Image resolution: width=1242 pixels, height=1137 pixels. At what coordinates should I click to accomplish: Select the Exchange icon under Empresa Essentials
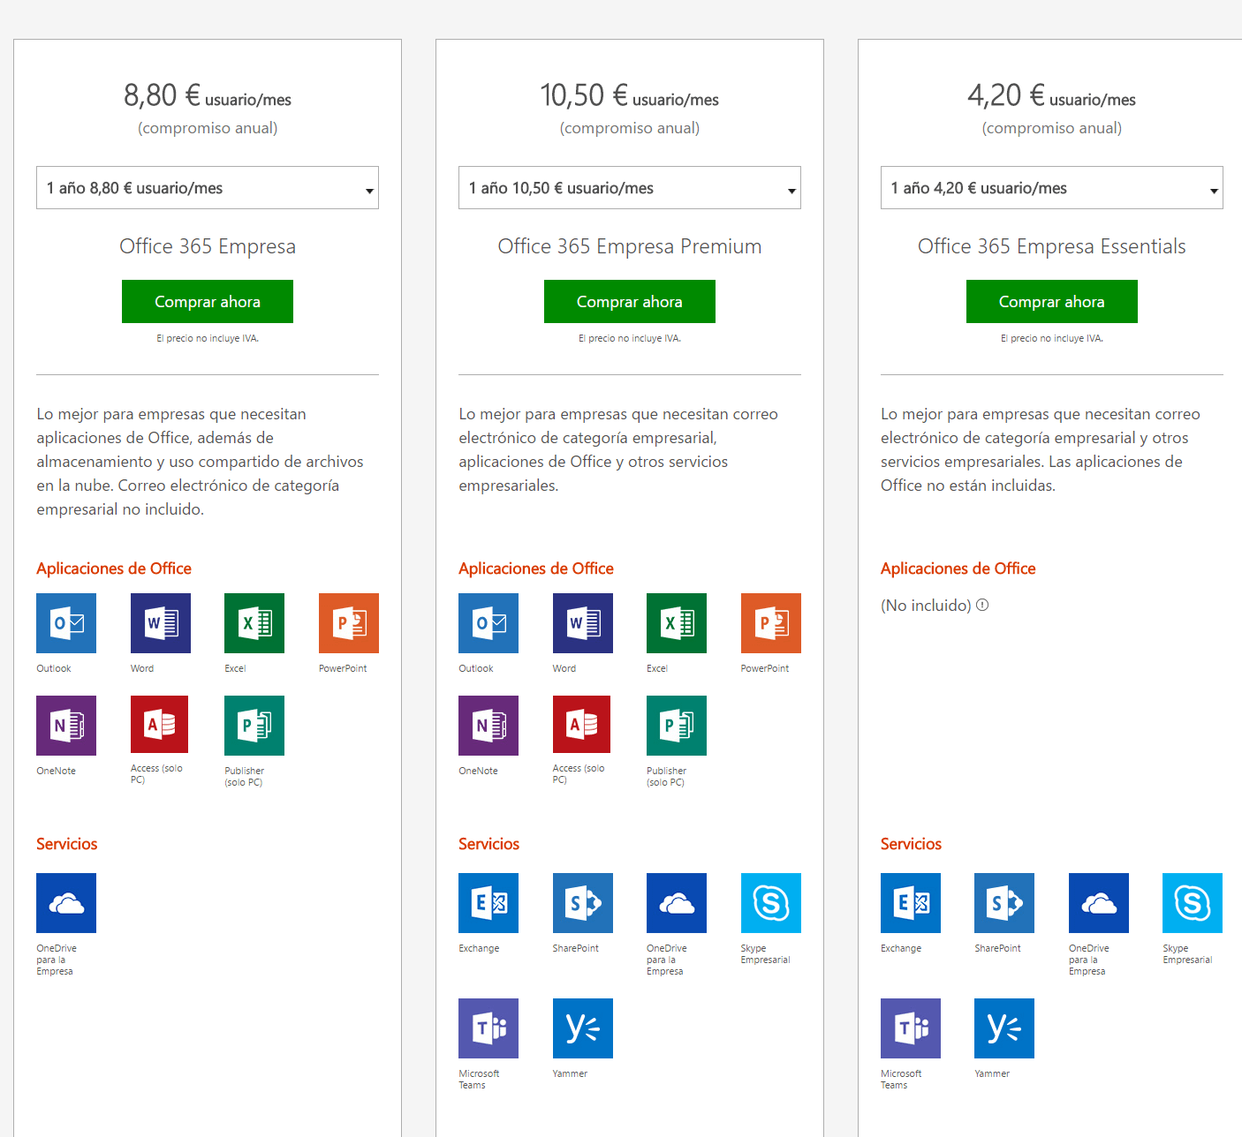[x=910, y=902]
